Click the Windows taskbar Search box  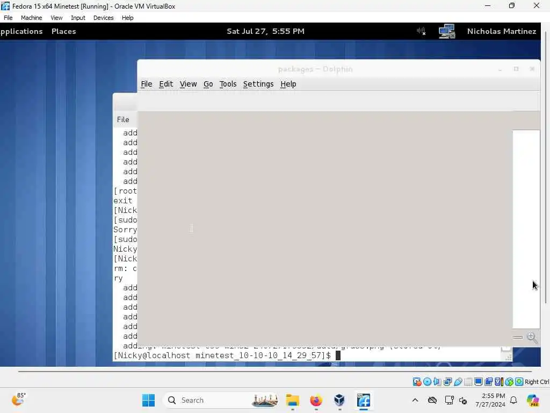pyautogui.click(x=222, y=400)
